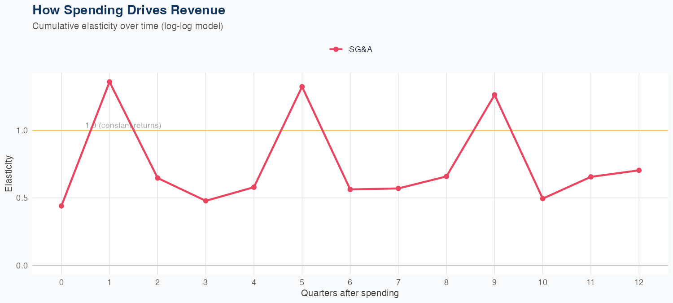This screenshot has height=303, width=673.
Task: Select the peak data point at quarter 1
Action: 109,82
